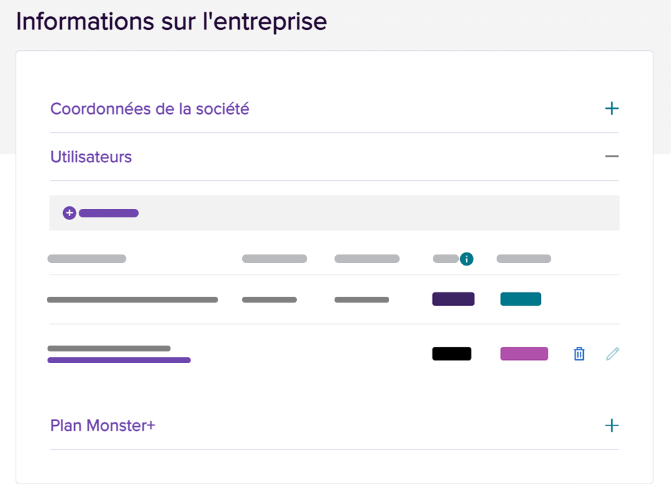This screenshot has height=492, width=671.
Task: Click the magenta badge in second user row
Action: (524, 354)
